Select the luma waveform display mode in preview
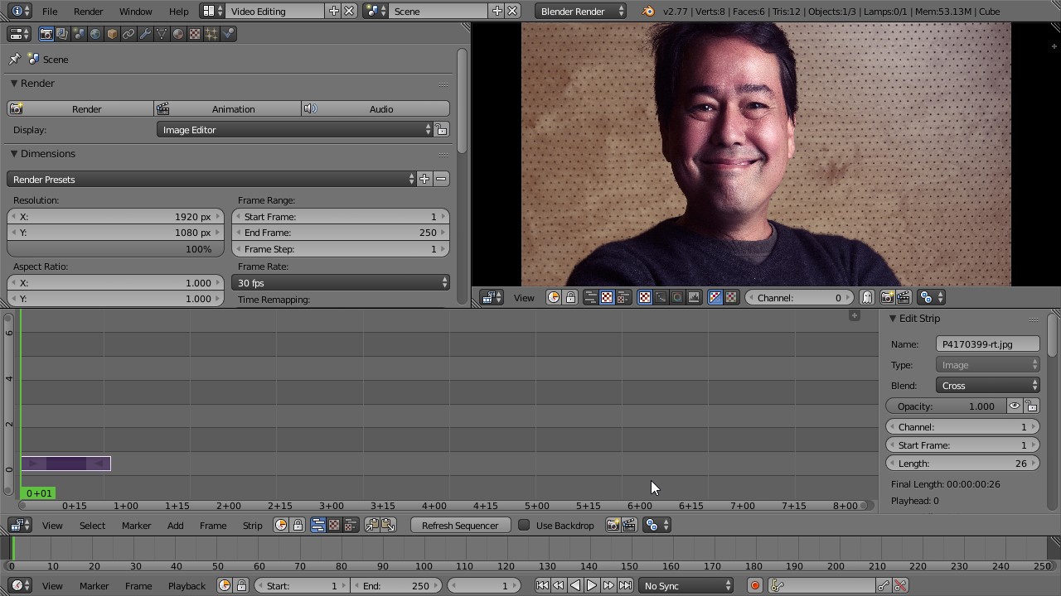 [661, 297]
